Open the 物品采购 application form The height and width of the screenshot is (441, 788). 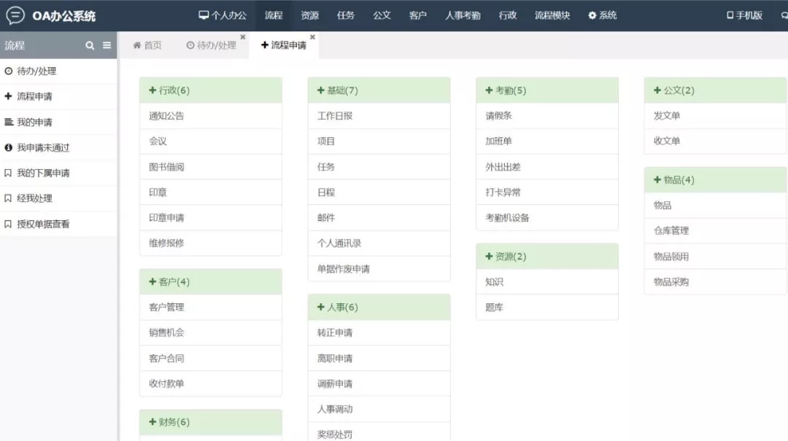point(671,281)
